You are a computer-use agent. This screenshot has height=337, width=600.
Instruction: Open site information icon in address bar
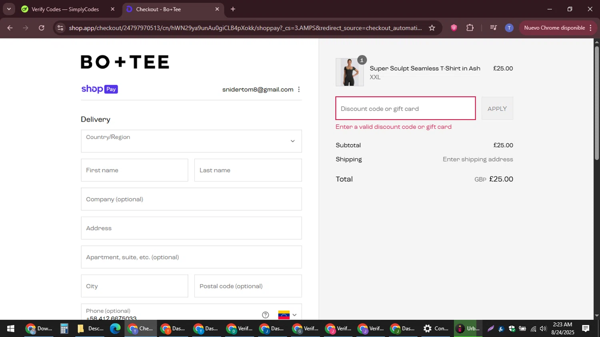coord(60,28)
